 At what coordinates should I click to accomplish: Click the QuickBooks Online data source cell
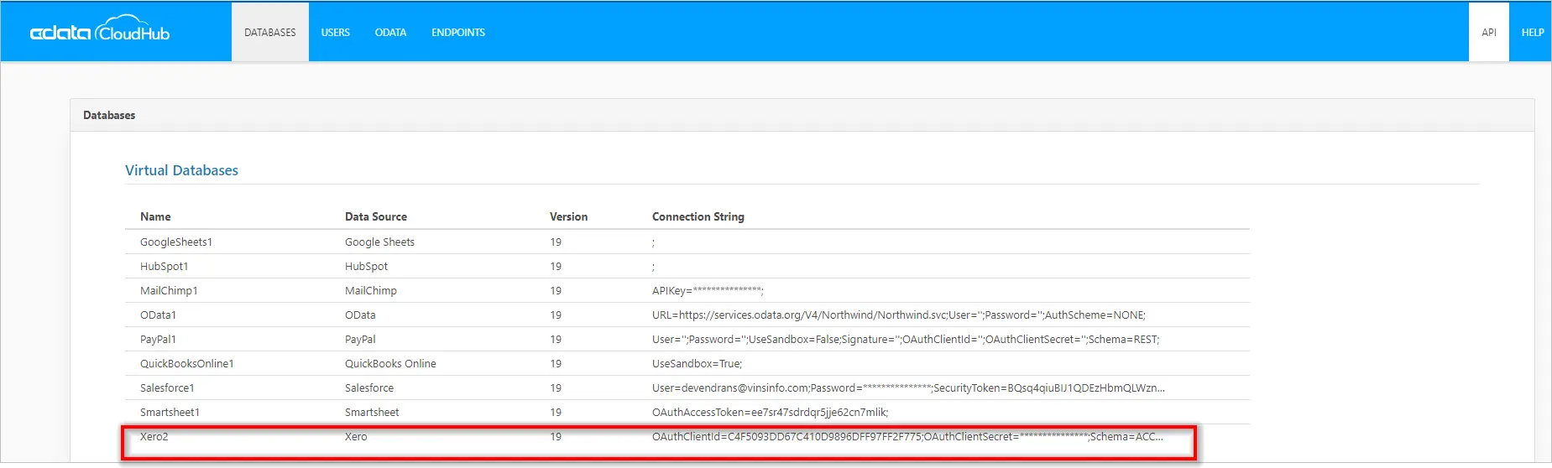click(x=390, y=363)
